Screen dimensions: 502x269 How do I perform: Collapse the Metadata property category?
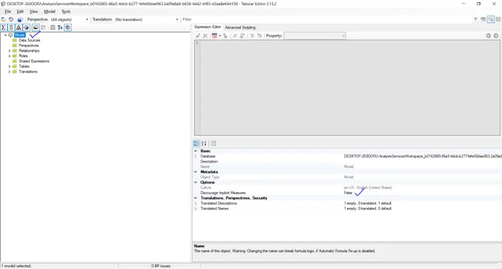pyautogui.click(x=196, y=172)
